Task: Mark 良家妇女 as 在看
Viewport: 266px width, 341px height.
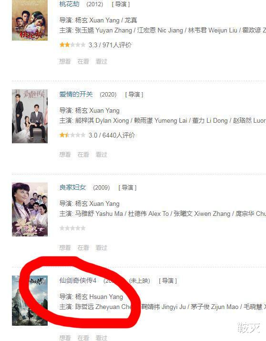Action: pyautogui.click(x=83, y=247)
